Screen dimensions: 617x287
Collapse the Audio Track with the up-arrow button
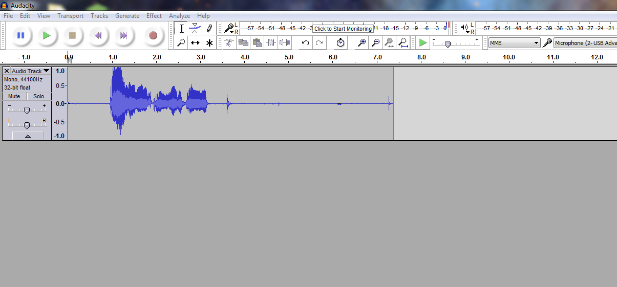[x=28, y=136]
